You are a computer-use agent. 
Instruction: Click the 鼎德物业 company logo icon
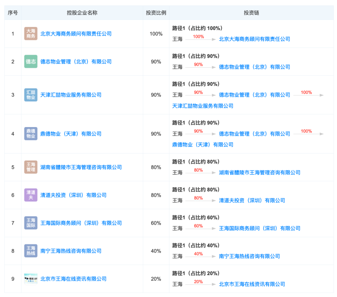(x=31, y=134)
